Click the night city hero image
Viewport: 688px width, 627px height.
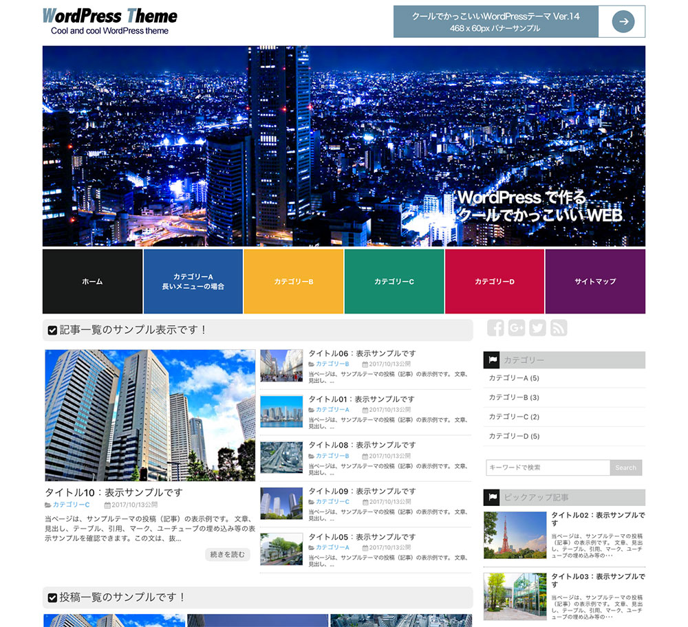tap(344, 146)
